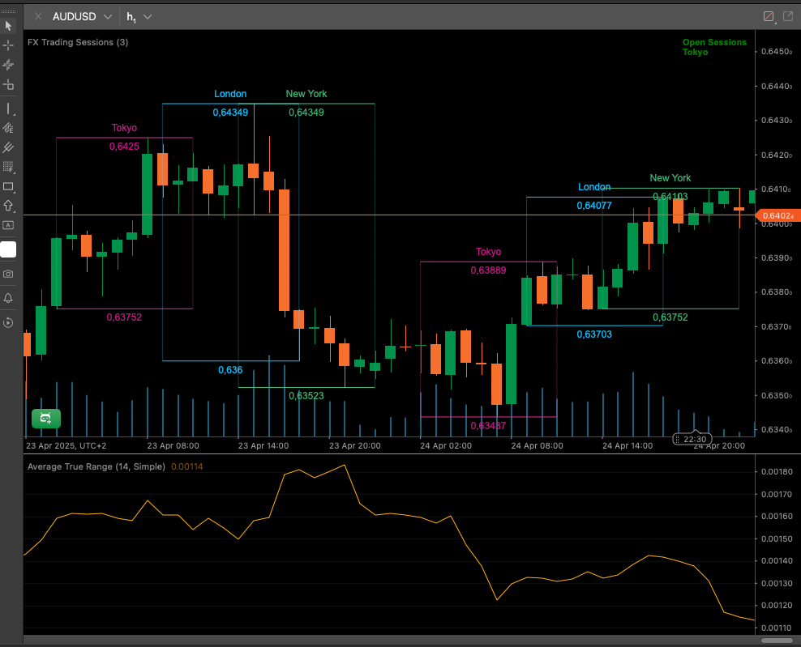This screenshot has width=801, height=647.
Task: Click the white color swatch in the toolbar
Action: [8, 249]
